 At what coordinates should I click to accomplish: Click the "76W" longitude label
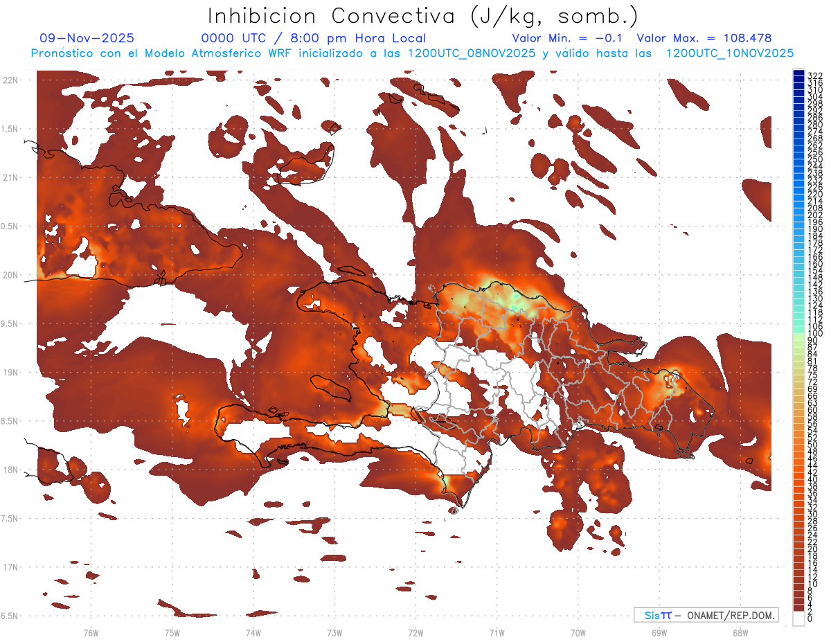tap(91, 632)
